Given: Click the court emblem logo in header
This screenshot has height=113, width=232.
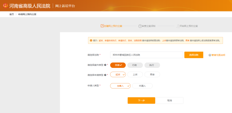Looking at the screenshot, I should pyautogui.click(x=6, y=6).
